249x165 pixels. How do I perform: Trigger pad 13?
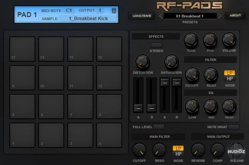click(23, 49)
